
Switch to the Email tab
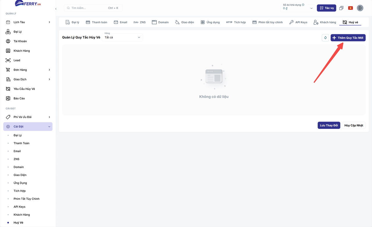(120, 22)
